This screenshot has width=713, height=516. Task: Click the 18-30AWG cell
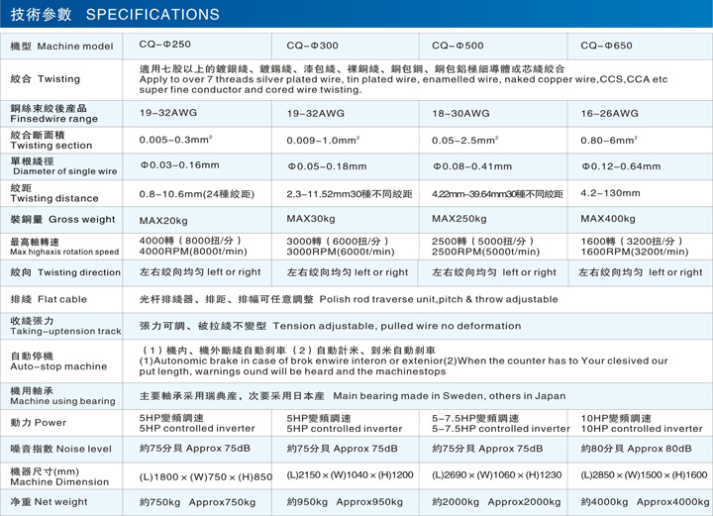tap(460, 113)
